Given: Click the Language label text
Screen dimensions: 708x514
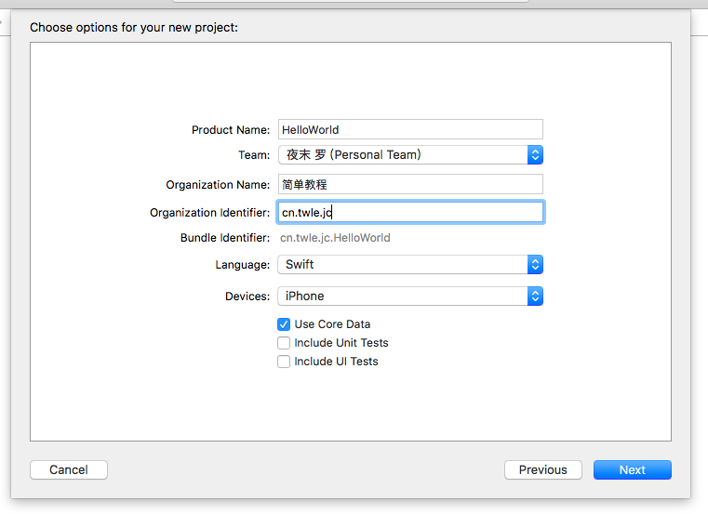Looking at the screenshot, I should coord(242,265).
